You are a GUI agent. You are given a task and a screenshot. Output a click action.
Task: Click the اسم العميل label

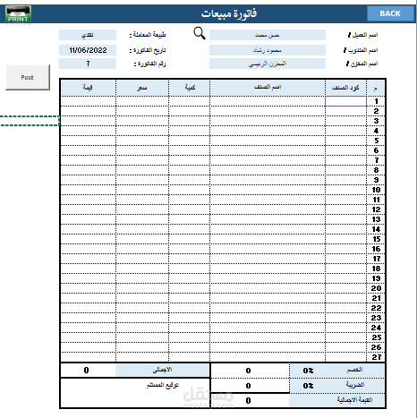[362, 35]
